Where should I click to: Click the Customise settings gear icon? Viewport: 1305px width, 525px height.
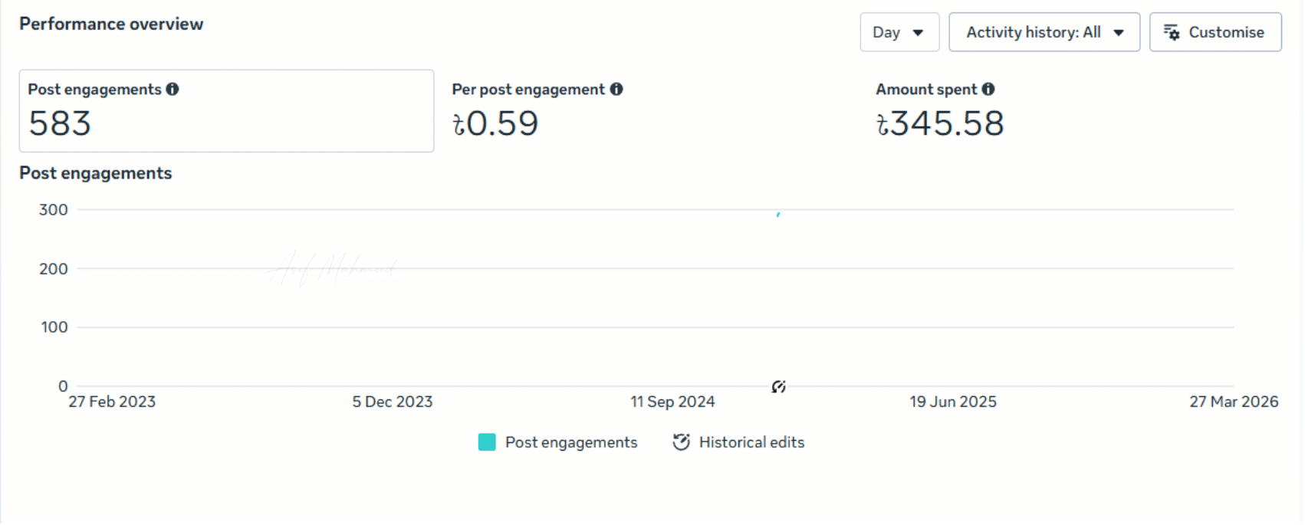[x=1172, y=32]
